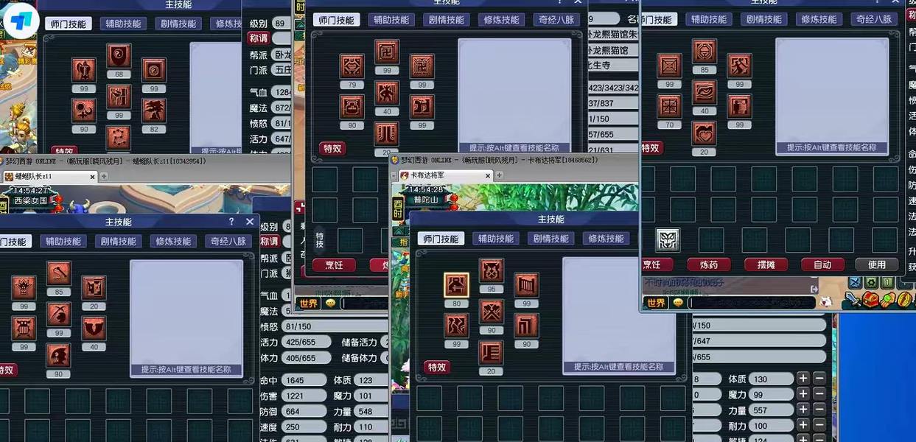Screen dimensions: 916x442
Task: Select level 20 skill in 蝴蝶队长z11 window
Action: tap(94, 287)
